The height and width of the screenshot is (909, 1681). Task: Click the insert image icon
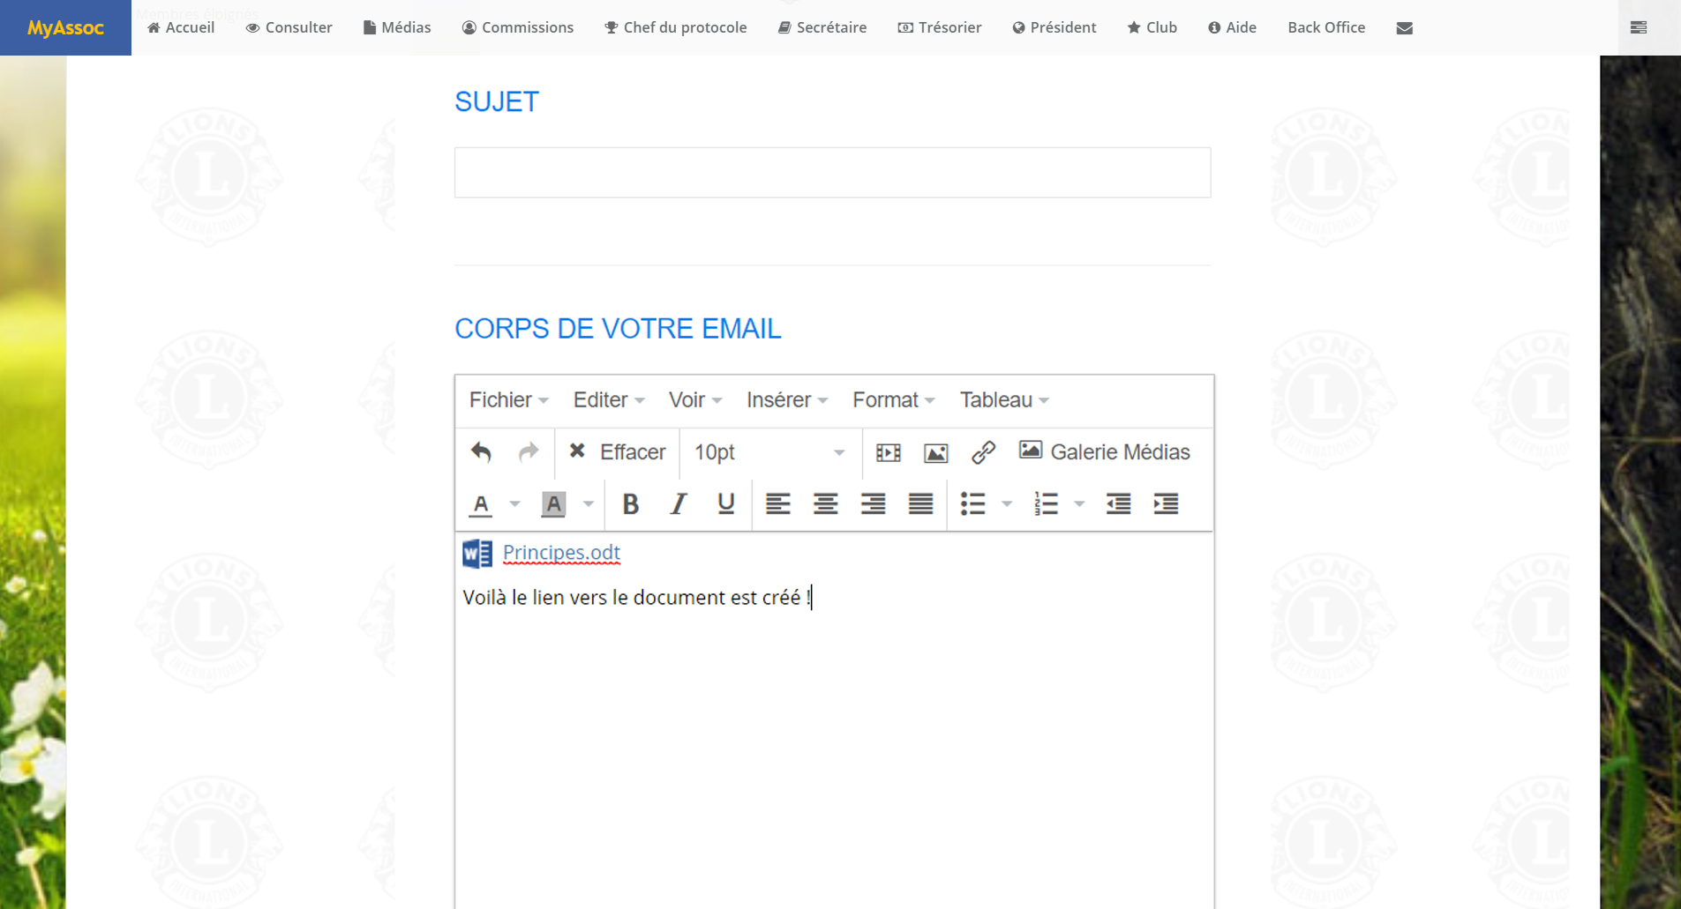coord(935,452)
